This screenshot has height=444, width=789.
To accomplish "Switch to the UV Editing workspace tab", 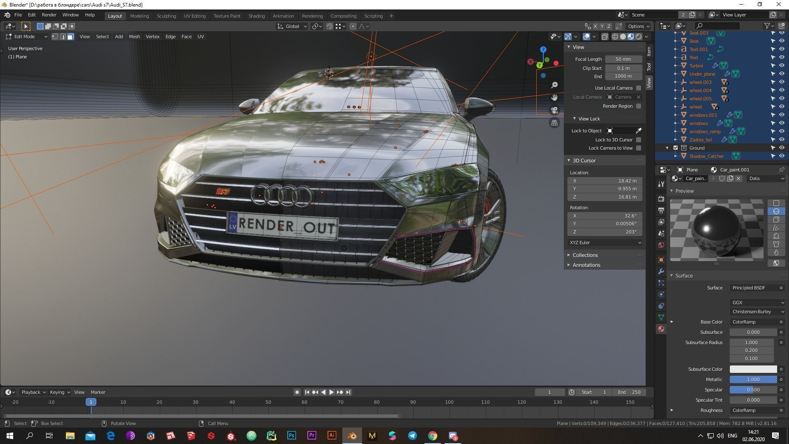I will click(194, 16).
